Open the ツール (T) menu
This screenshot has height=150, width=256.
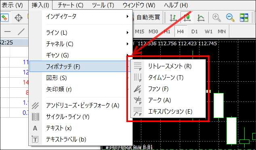103,5
